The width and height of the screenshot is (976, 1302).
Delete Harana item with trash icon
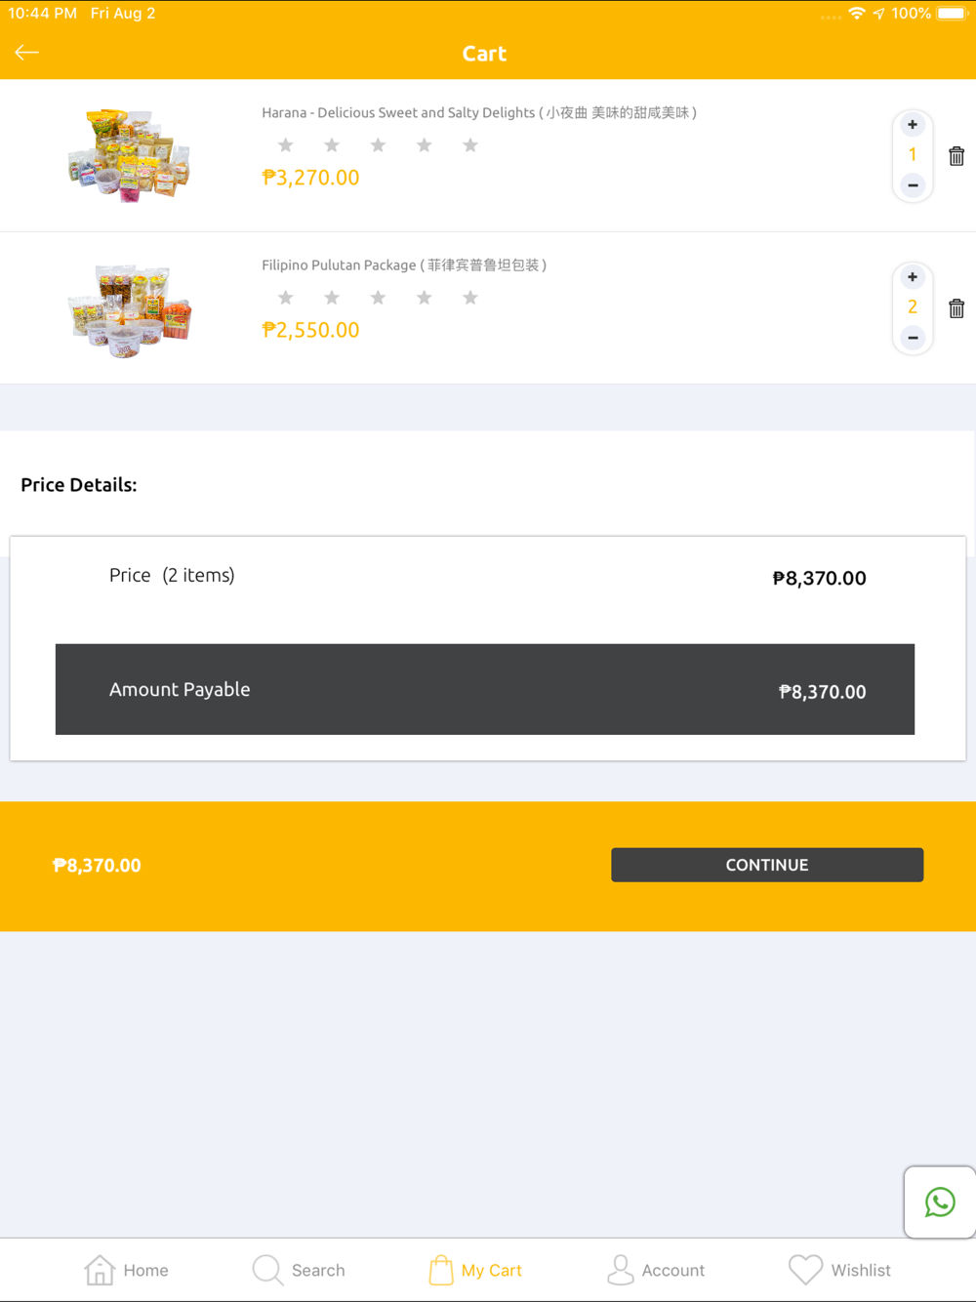tap(956, 155)
